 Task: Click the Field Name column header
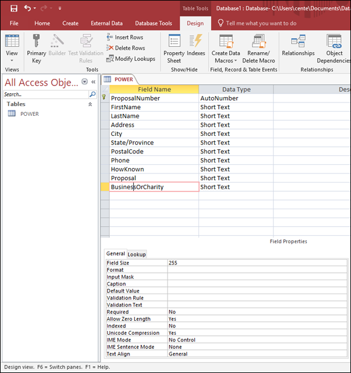tap(154, 89)
